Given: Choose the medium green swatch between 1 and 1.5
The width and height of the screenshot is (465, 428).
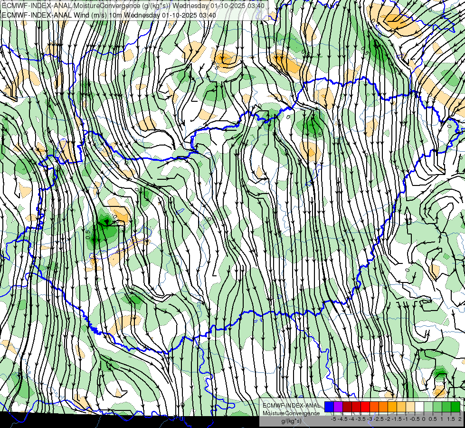Looking at the screenshot, I should tap(446, 407).
